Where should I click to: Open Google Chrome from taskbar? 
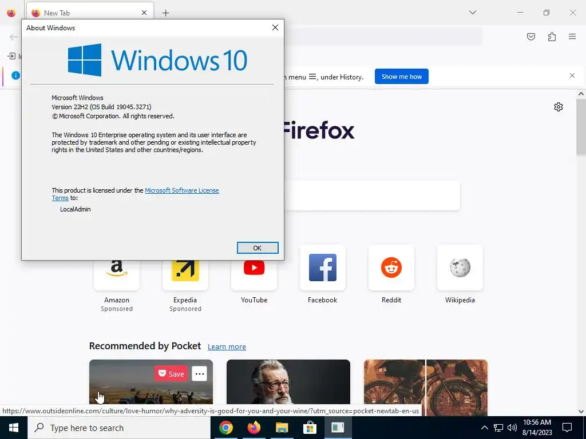click(225, 428)
